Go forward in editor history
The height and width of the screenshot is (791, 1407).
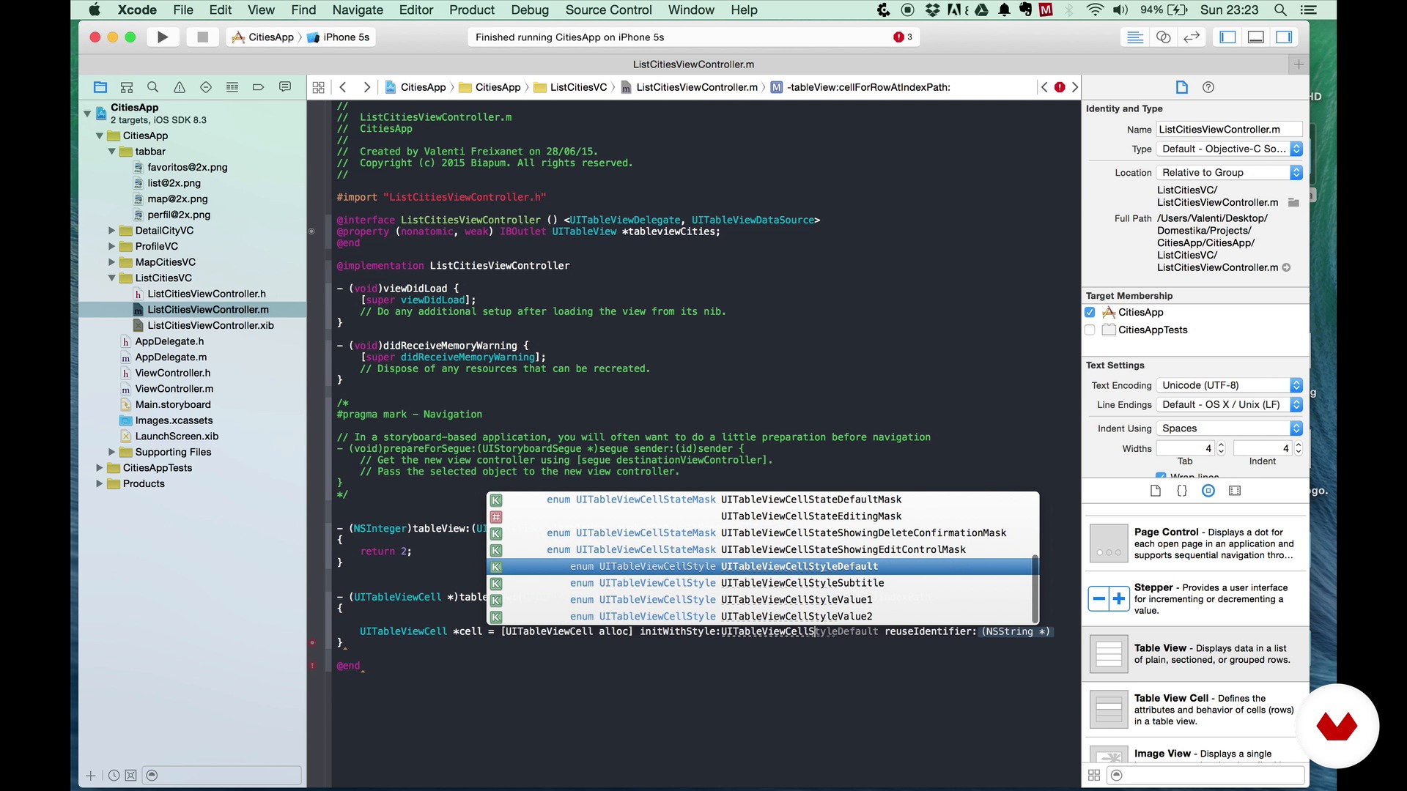(366, 87)
